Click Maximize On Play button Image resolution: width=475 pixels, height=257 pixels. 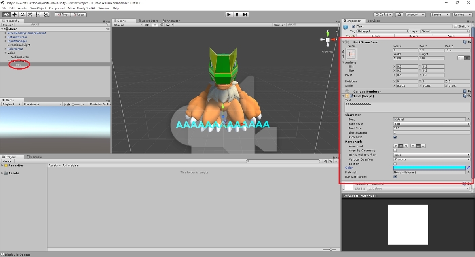point(100,104)
